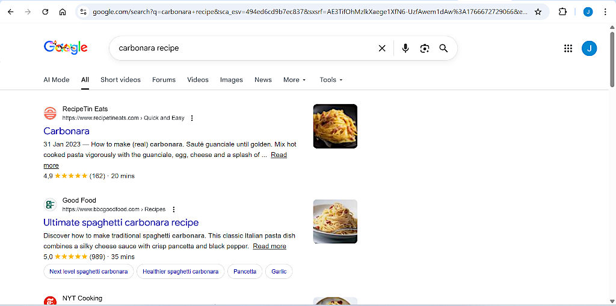Select Next level spaghetti carbonara chip
The height and width of the screenshot is (306, 616).
pos(88,272)
